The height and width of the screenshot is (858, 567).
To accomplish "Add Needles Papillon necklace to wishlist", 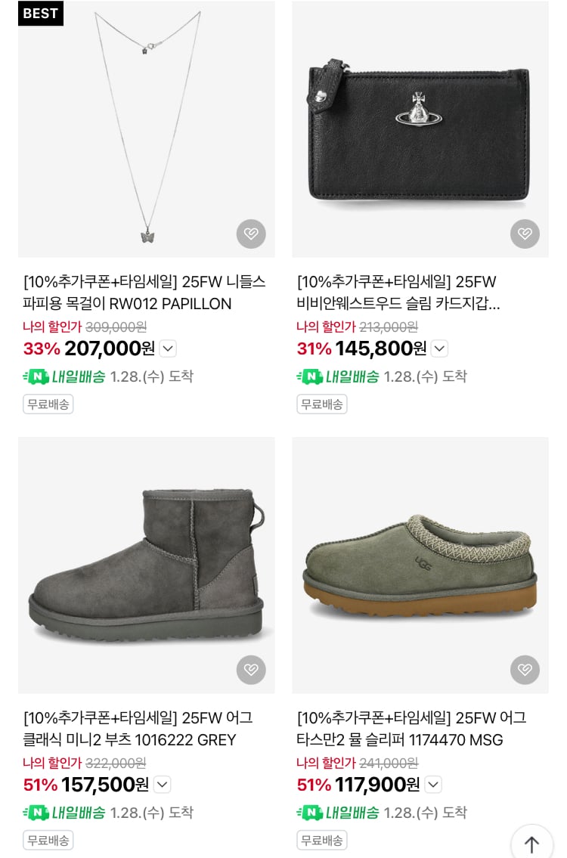I will (x=251, y=234).
